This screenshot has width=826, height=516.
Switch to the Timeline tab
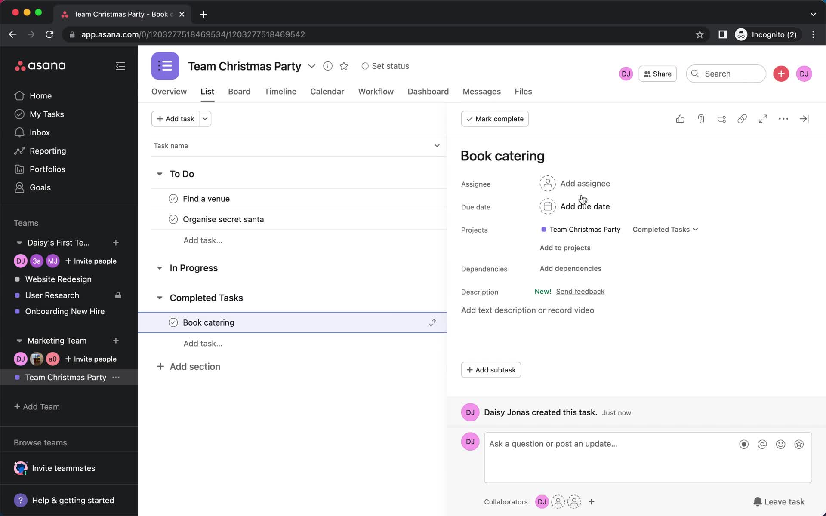(x=280, y=92)
